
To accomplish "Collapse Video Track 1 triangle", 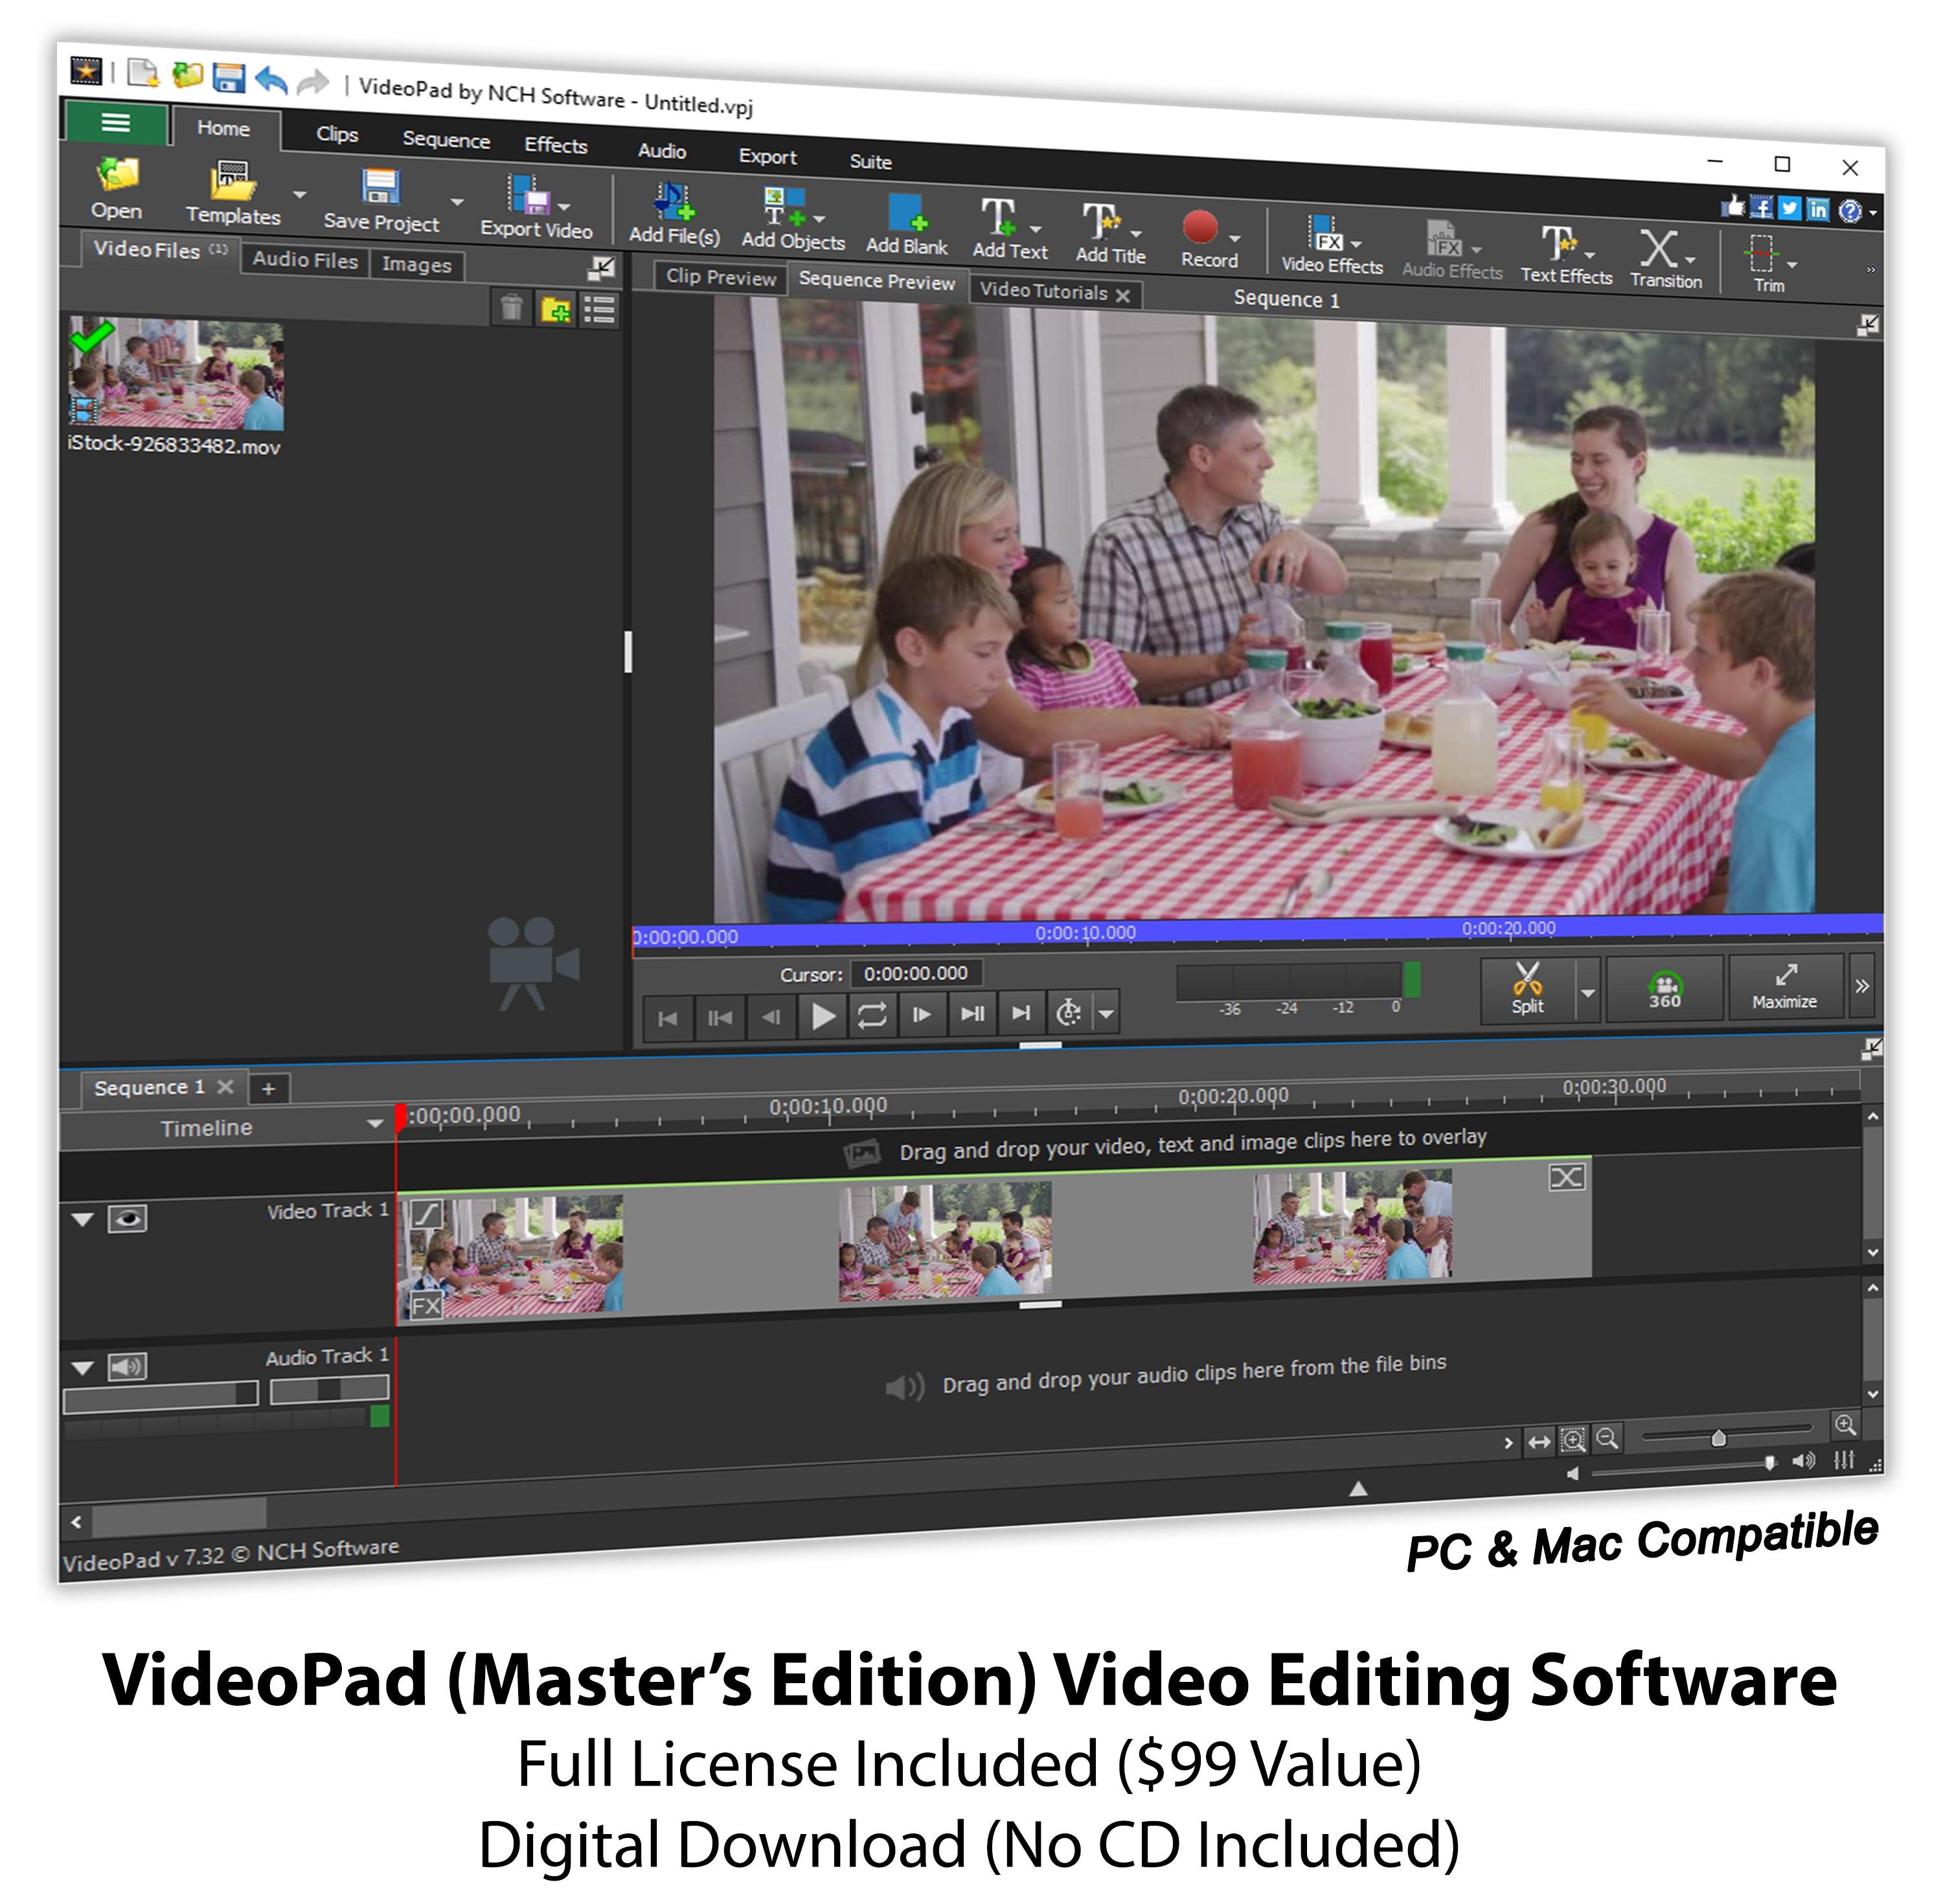I will coord(83,1219).
